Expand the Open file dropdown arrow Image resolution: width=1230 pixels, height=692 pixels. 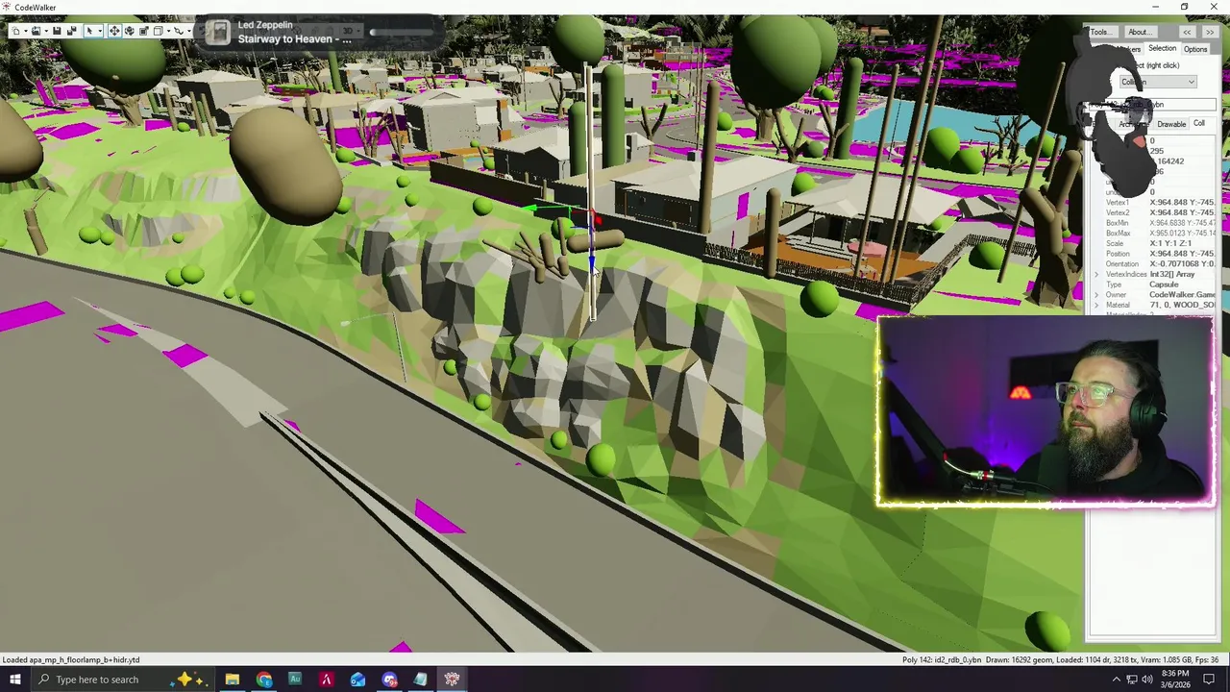(46, 31)
